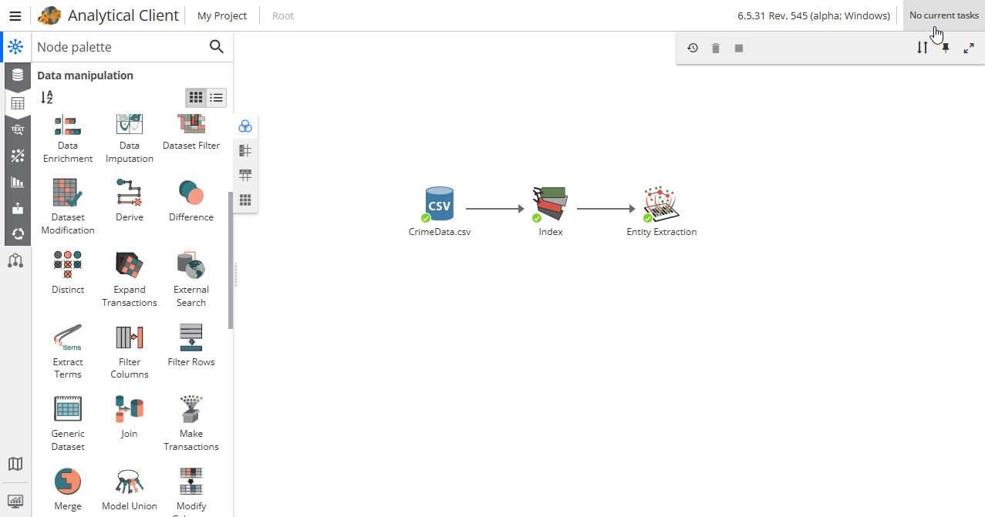985x517 pixels.
Task: Pin the tasks panel
Action: click(946, 48)
